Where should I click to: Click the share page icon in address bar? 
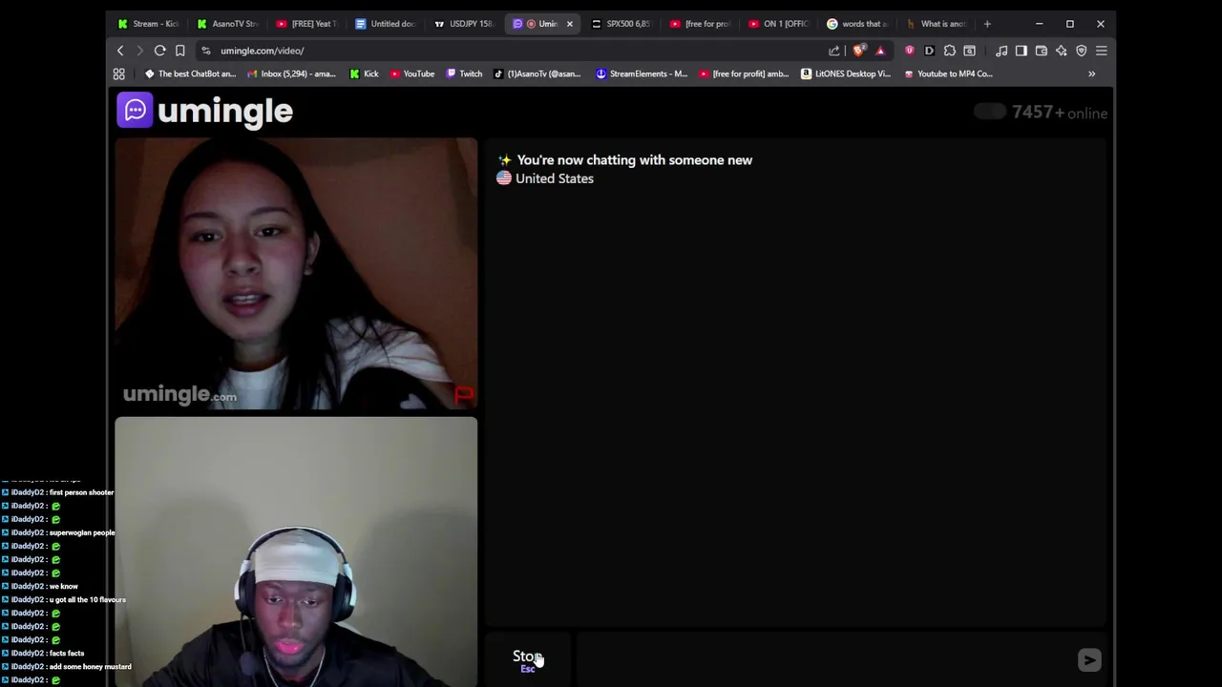point(834,51)
